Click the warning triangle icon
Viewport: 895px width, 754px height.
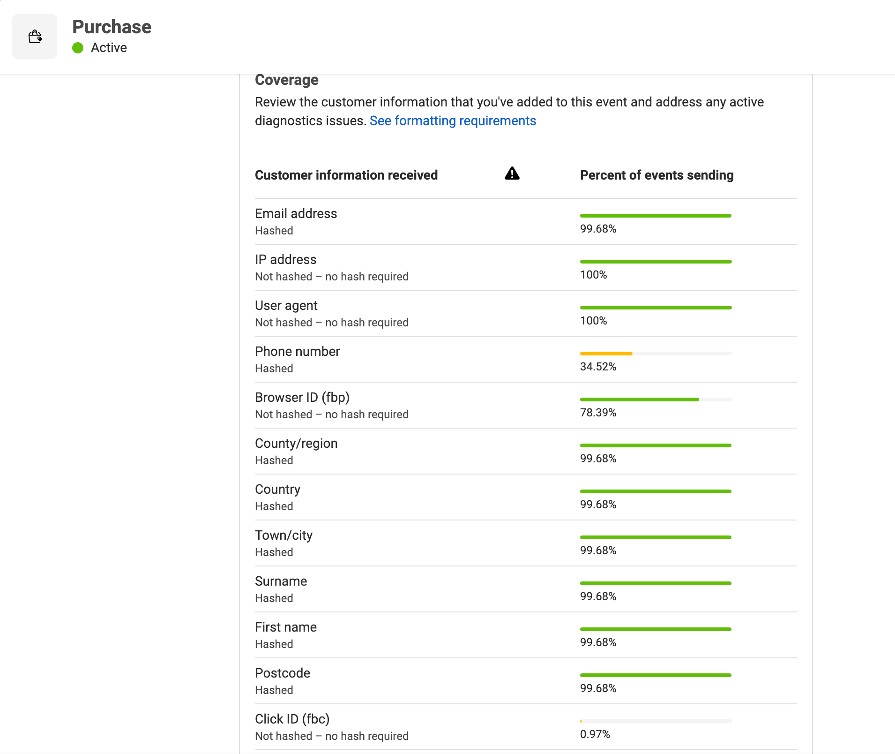coord(512,174)
